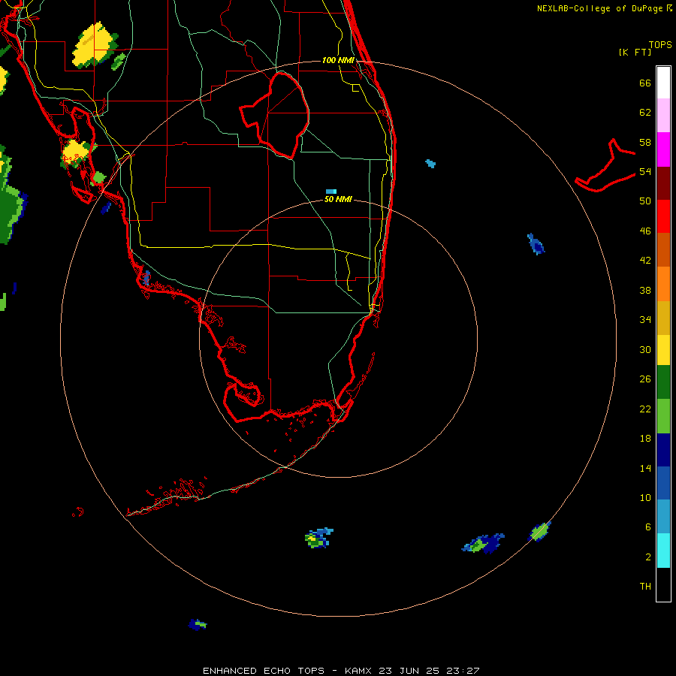Select the light blue legend swatch
The image size is (676, 676).
click(x=663, y=517)
